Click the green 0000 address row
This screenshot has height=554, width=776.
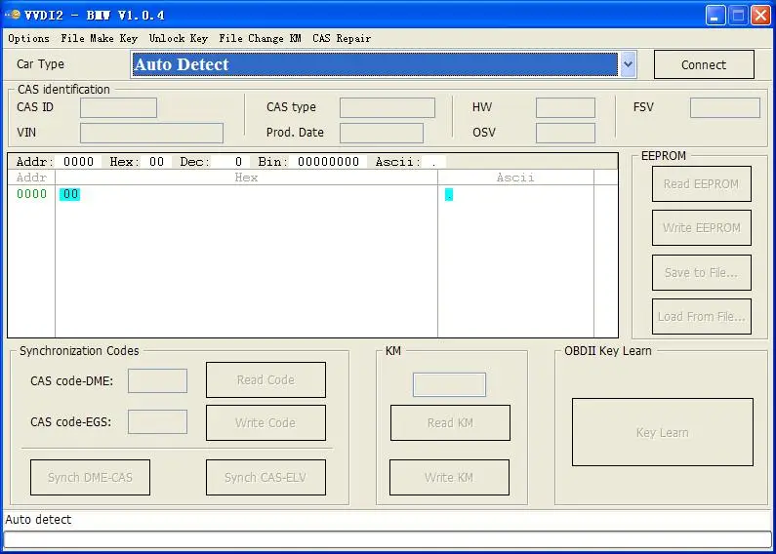click(31, 194)
